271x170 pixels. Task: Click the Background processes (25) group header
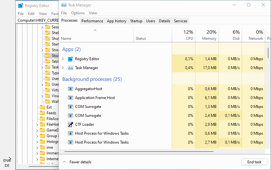[x=92, y=79]
